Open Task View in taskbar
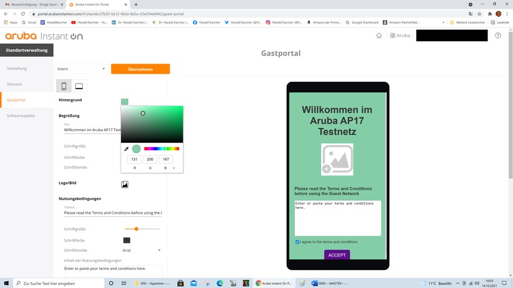This screenshot has height=288, width=513. pyautogui.click(x=123, y=284)
